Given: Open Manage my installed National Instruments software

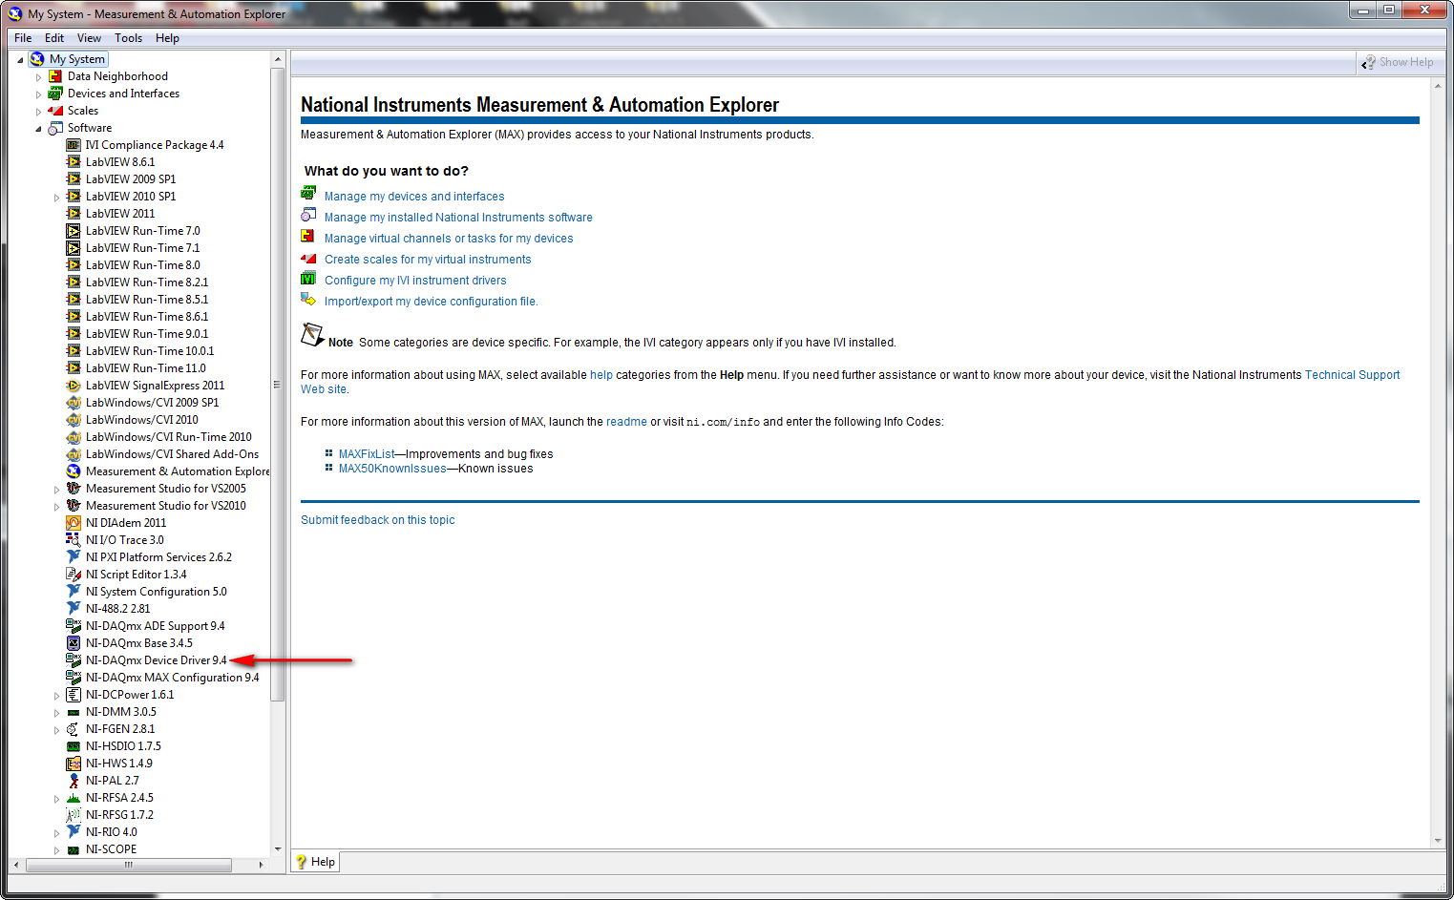Looking at the screenshot, I should pos(458,218).
